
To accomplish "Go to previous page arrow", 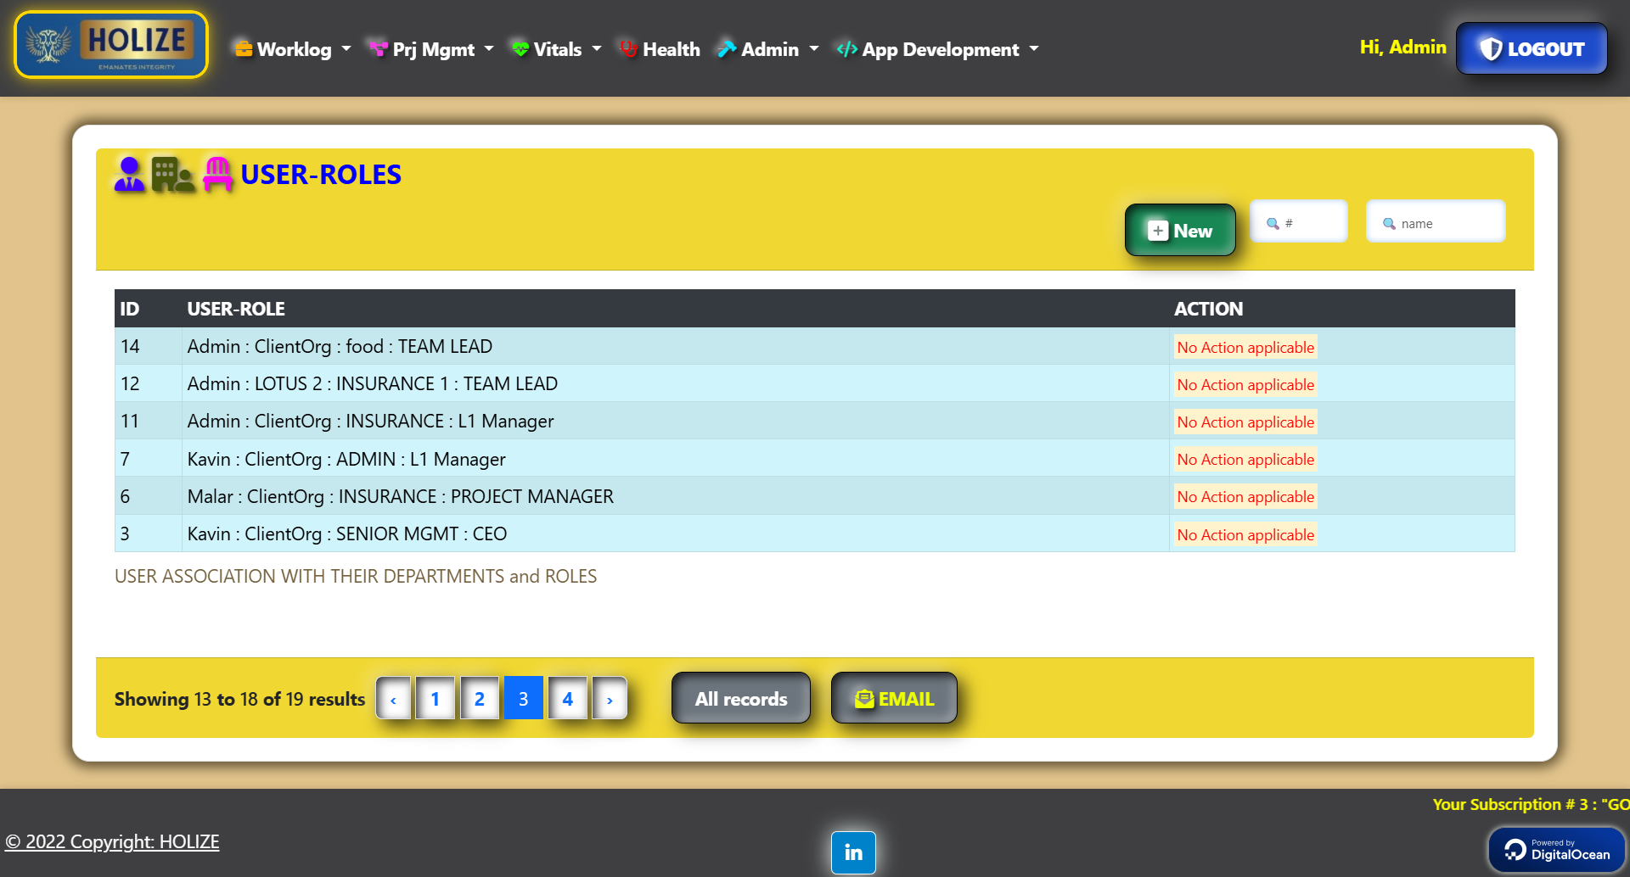I will (x=393, y=698).
